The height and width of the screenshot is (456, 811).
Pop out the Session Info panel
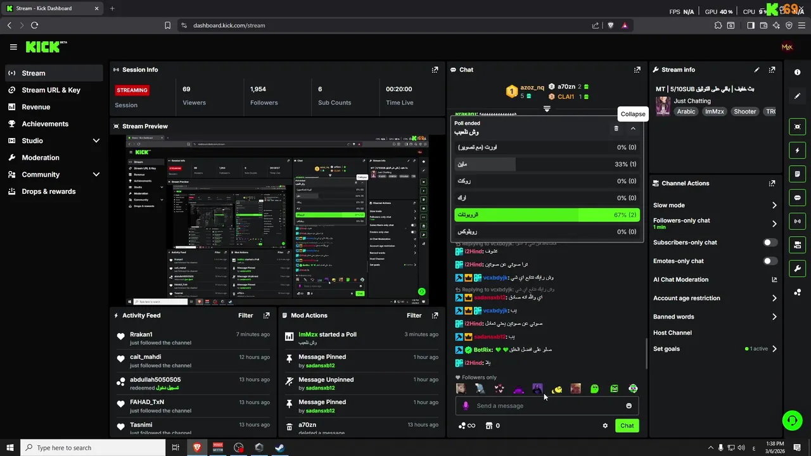pyautogui.click(x=435, y=70)
